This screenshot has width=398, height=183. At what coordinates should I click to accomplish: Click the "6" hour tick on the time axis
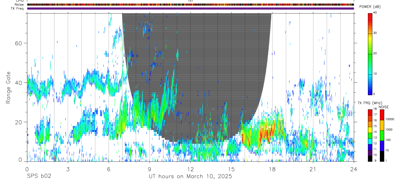click(x=109, y=169)
